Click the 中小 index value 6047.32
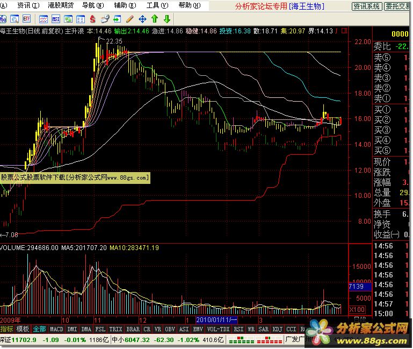Screen dimensions: 413x349 point(137,340)
